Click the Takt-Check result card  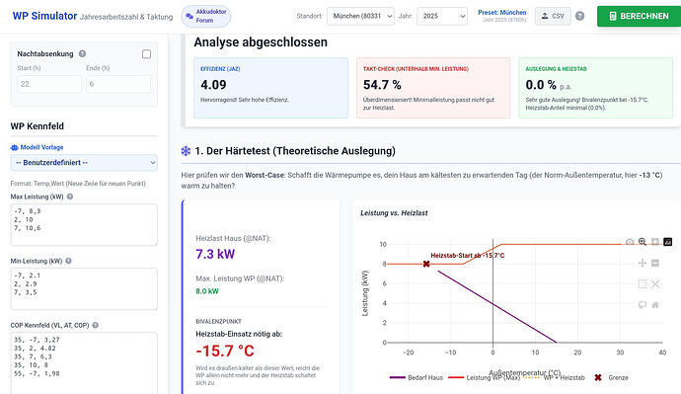tap(433, 88)
